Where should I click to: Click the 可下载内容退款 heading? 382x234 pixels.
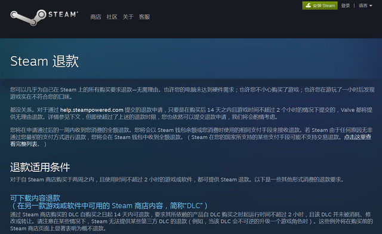pyautogui.click(x=35, y=198)
